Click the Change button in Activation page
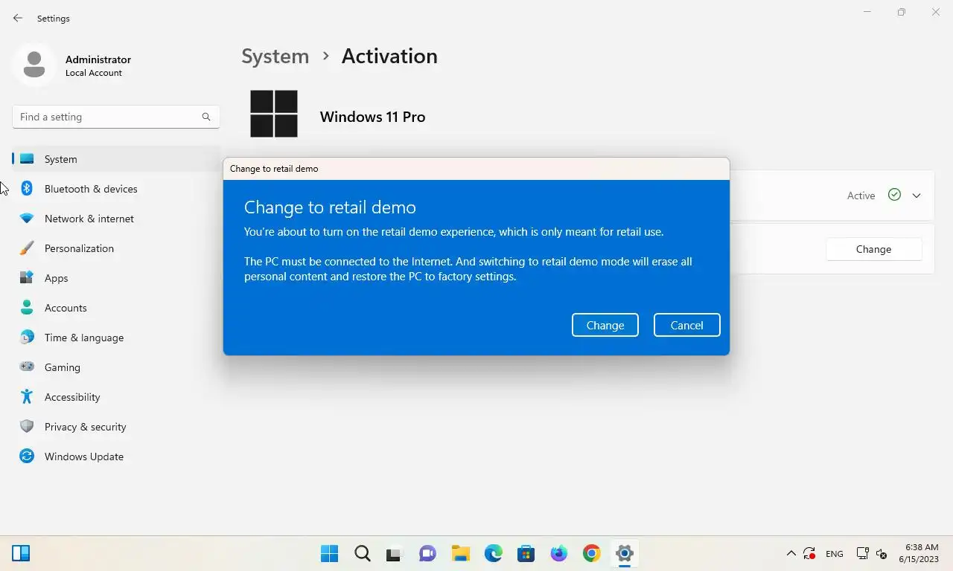This screenshot has width=953, height=571. click(x=873, y=249)
